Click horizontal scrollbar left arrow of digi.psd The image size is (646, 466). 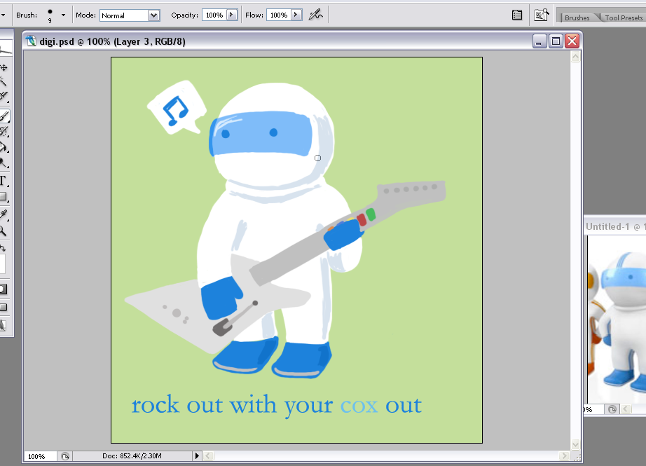click(x=208, y=455)
